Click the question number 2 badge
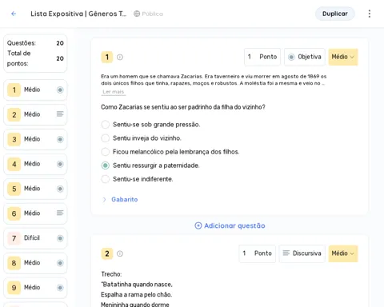The width and height of the screenshot is (384, 307). pos(107,253)
